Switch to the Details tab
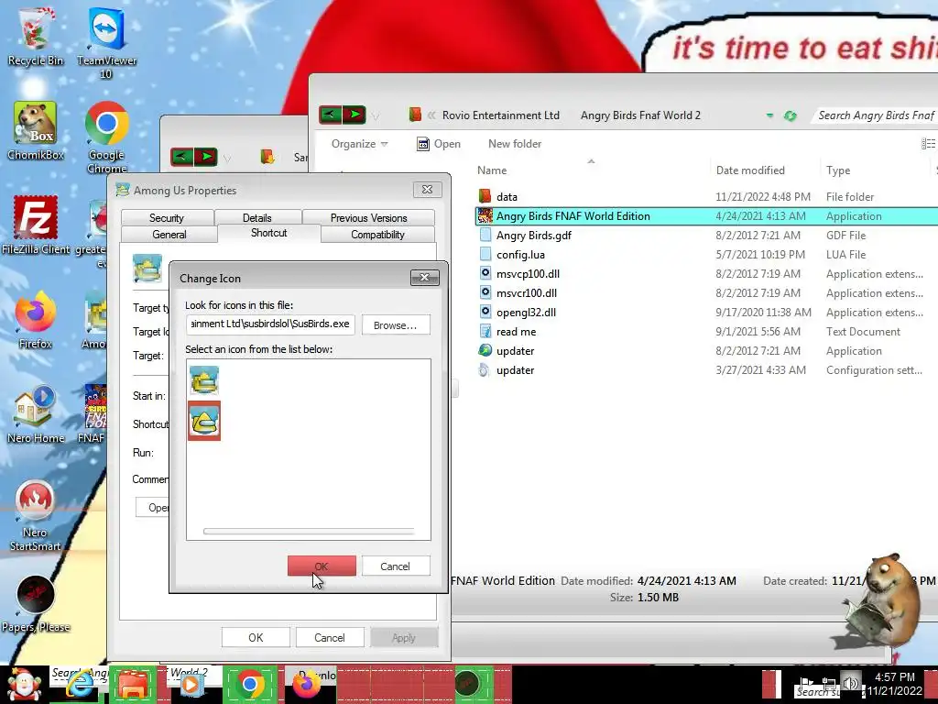This screenshot has width=938, height=704. click(257, 218)
